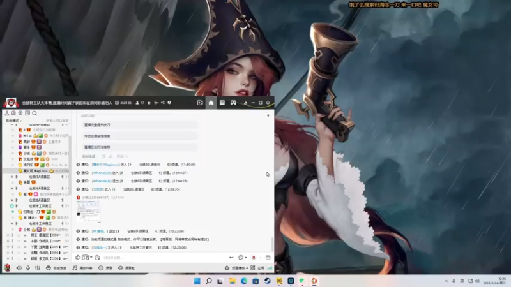Expand the 本部 作战队 channel row
The width and height of the screenshot is (511, 287).
[x=8, y=241]
